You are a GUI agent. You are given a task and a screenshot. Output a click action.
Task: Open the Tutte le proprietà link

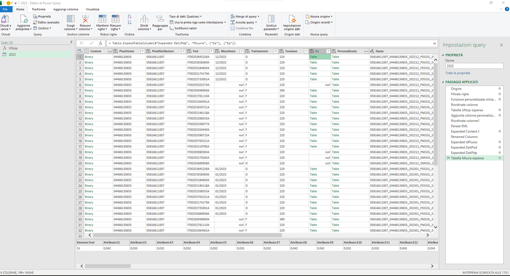point(457,73)
